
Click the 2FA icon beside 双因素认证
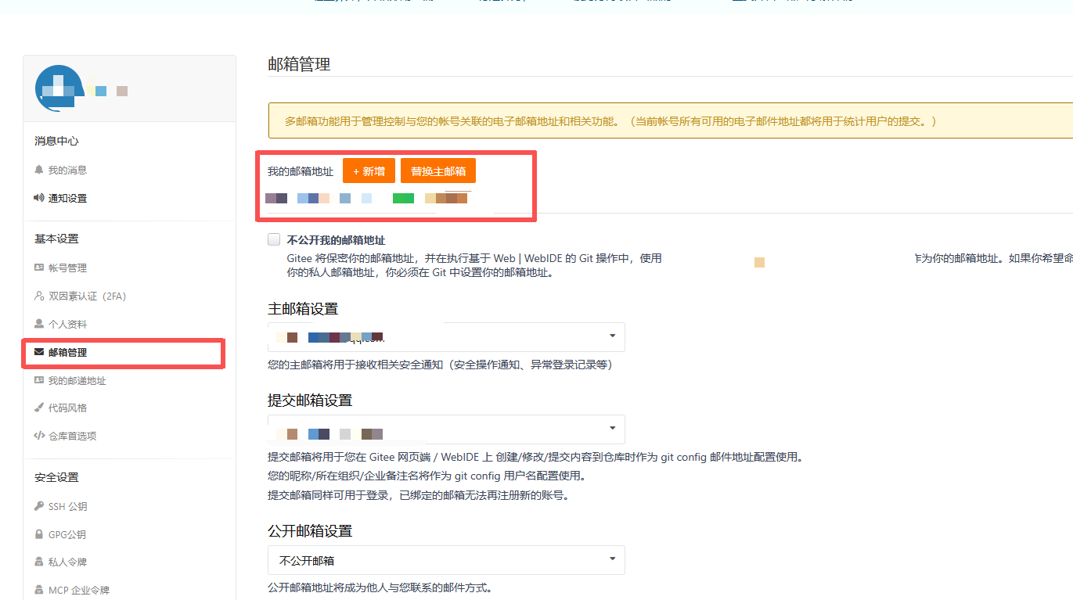point(39,296)
